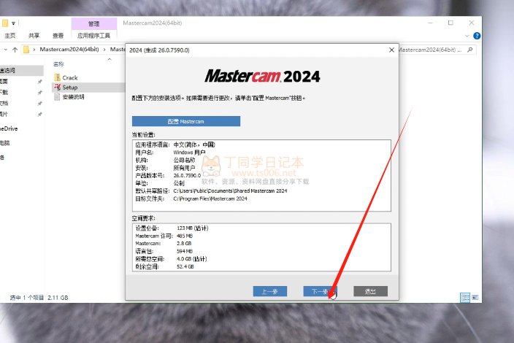Viewport: 514px width, 343px height.
Task: Click the 默认共享路径 Shared Mastercam 2024 value
Action: tap(230, 190)
